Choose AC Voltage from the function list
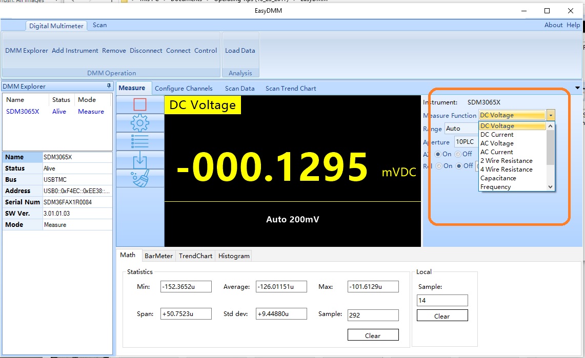The height and width of the screenshot is (358, 585). (x=496, y=143)
